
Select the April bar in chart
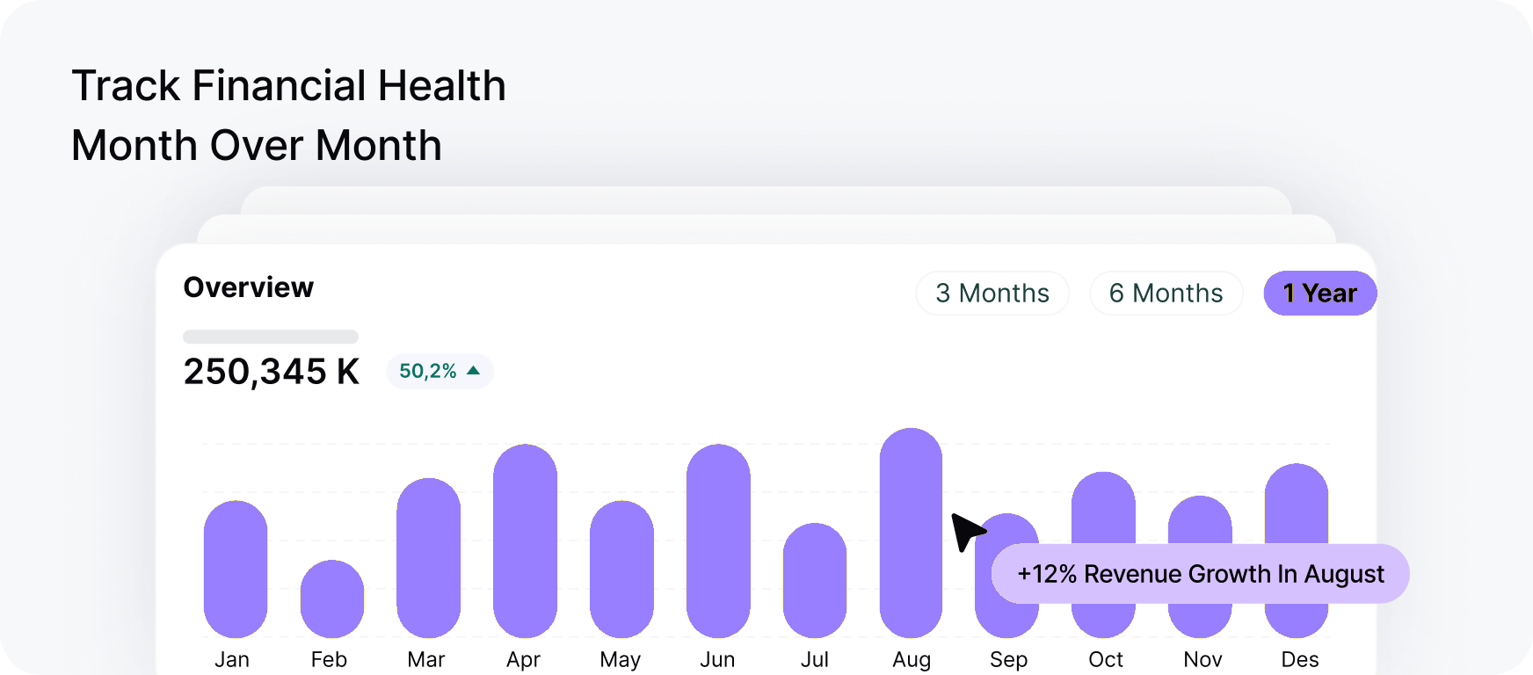(x=525, y=541)
